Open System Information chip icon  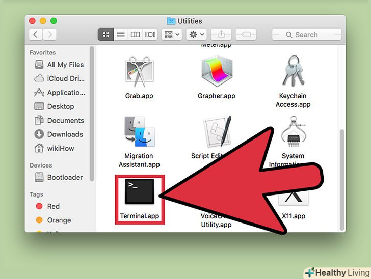tap(294, 131)
